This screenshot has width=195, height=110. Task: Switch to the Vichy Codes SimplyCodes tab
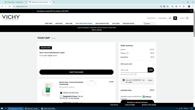[15, 2]
